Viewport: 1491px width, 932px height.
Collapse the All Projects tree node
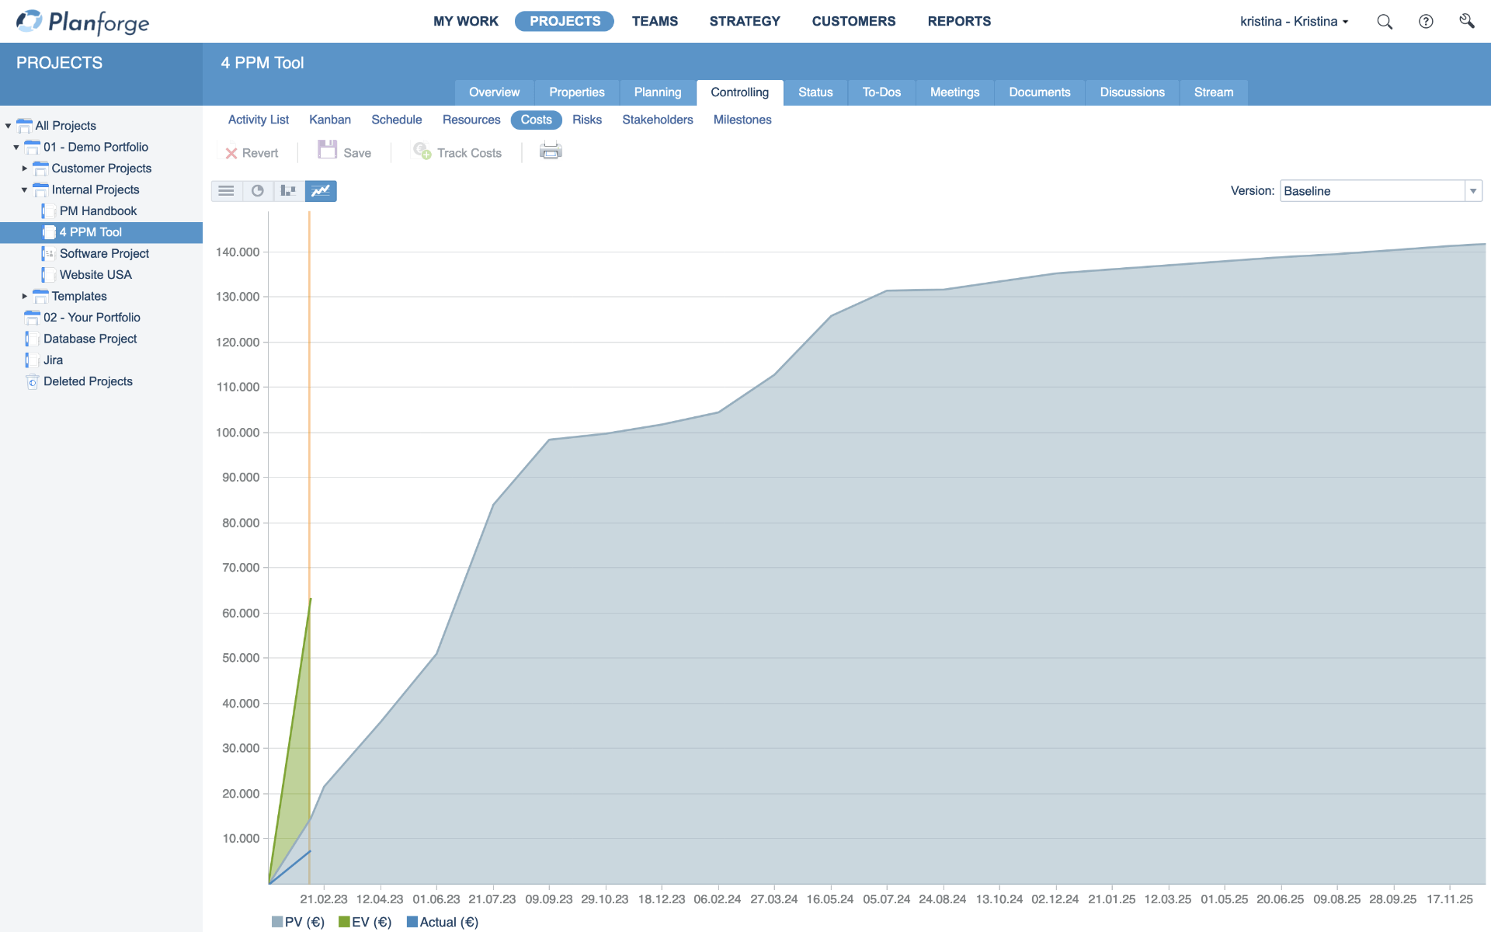tap(8, 126)
